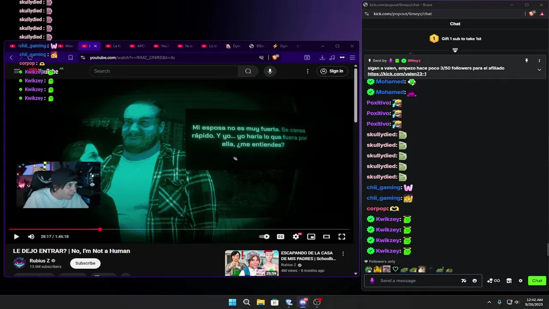Open the Kick shop storefront icon

point(509,281)
